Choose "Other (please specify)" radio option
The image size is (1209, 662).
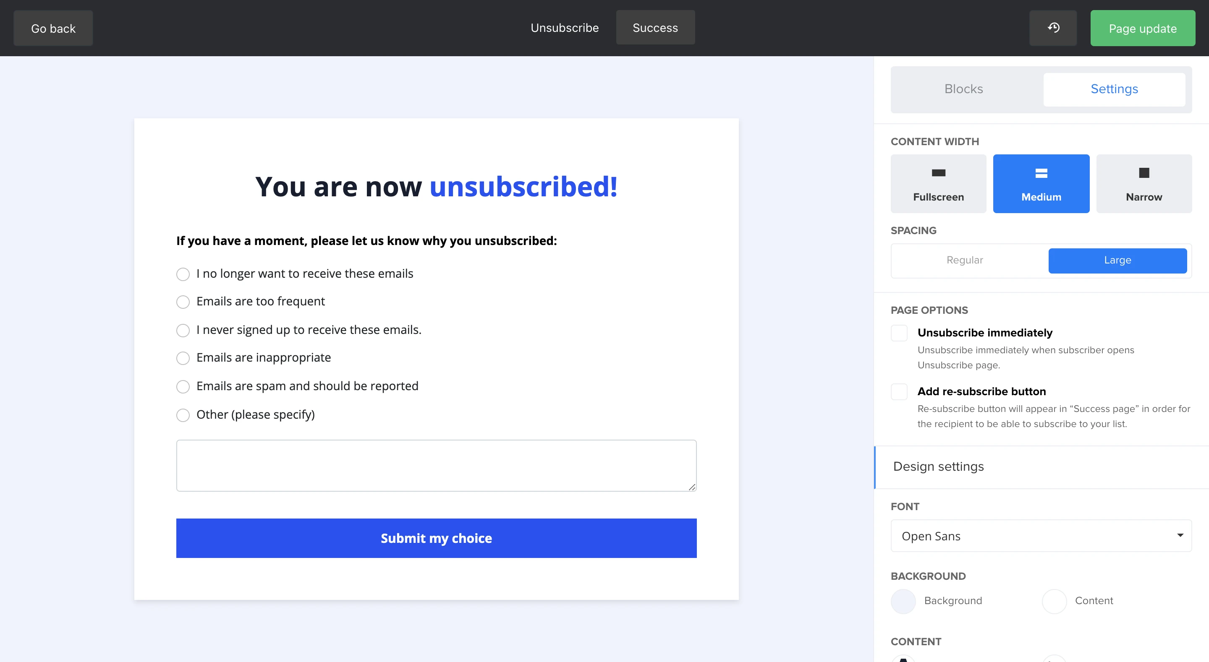click(183, 415)
